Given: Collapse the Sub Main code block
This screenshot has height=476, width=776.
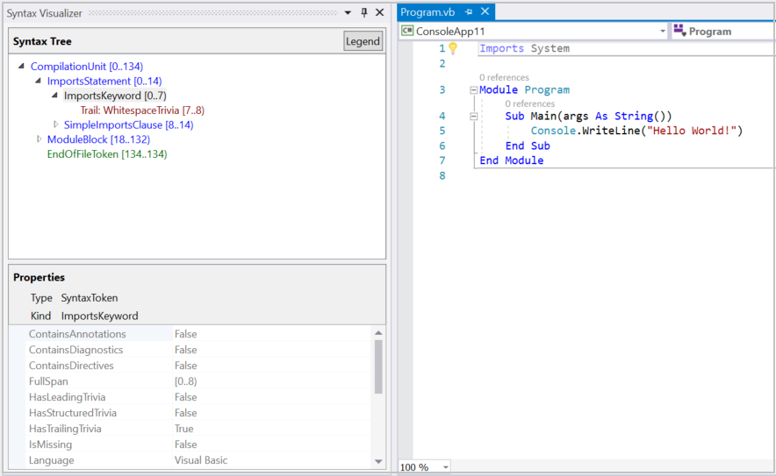Looking at the screenshot, I should 474,117.
